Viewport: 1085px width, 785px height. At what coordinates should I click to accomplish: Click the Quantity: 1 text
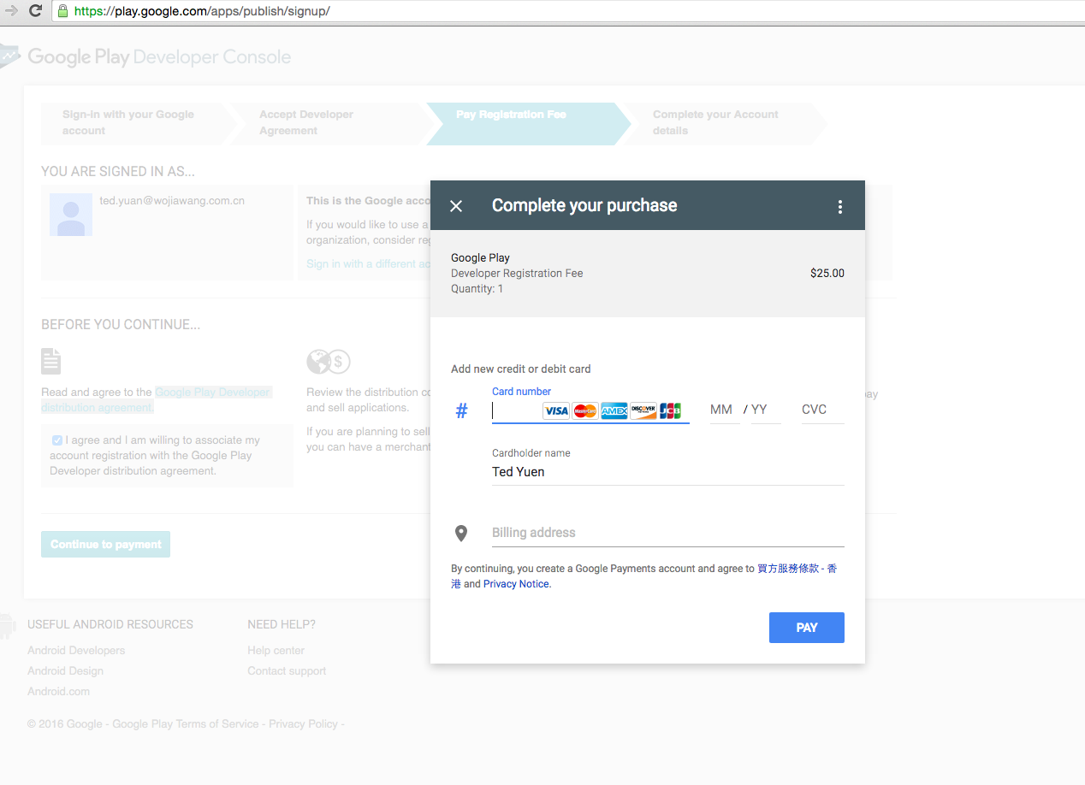477,289
